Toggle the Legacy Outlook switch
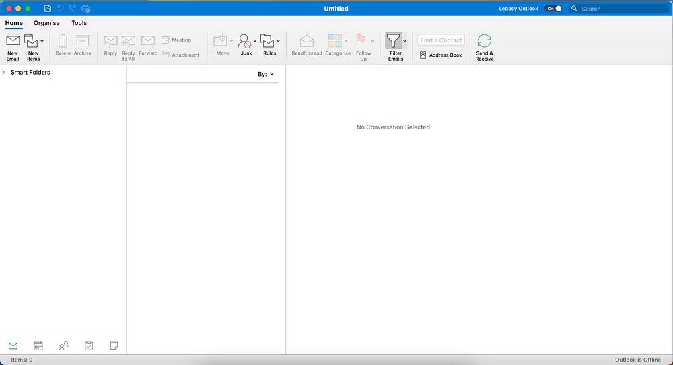Viewport: 673px width, 365px height. pyautogui.click(x=553, y=9)
